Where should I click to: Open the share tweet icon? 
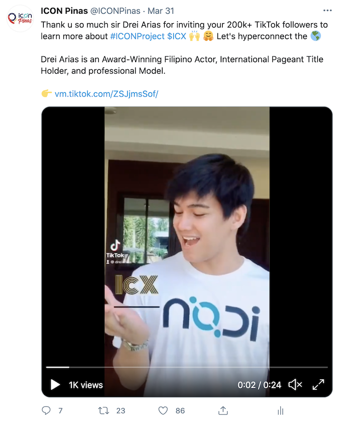pos(223,410)
